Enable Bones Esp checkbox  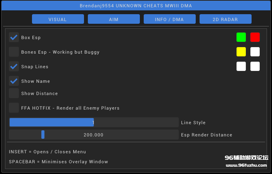pos(14,52)
